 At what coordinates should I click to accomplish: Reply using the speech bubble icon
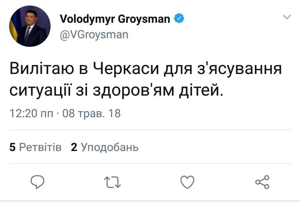(x=37, y=182)
